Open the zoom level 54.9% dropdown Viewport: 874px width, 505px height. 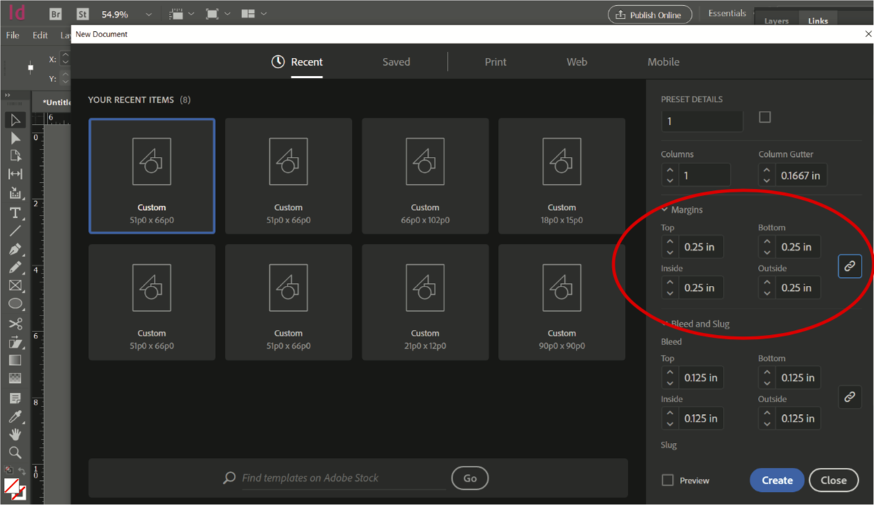(148, 14)
